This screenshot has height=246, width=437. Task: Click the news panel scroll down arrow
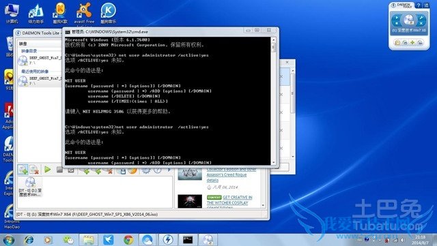[x=263, y=205]
